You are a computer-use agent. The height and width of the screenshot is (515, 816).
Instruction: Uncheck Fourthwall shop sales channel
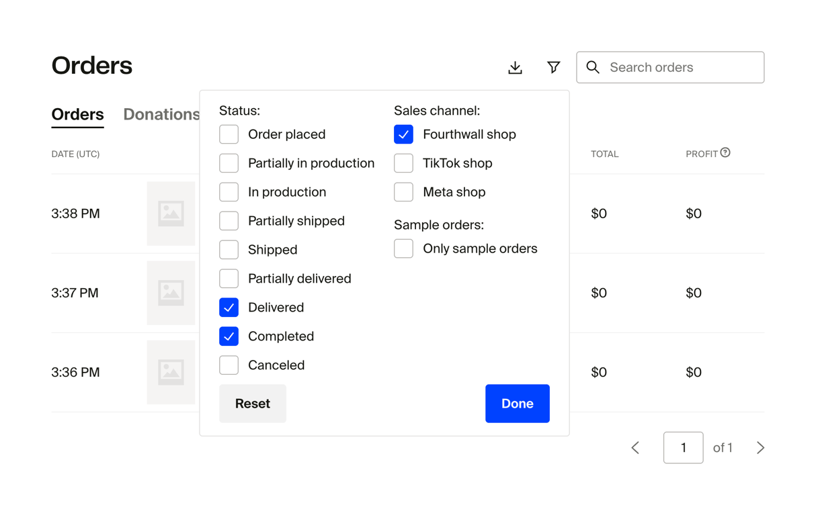(403, 134)
